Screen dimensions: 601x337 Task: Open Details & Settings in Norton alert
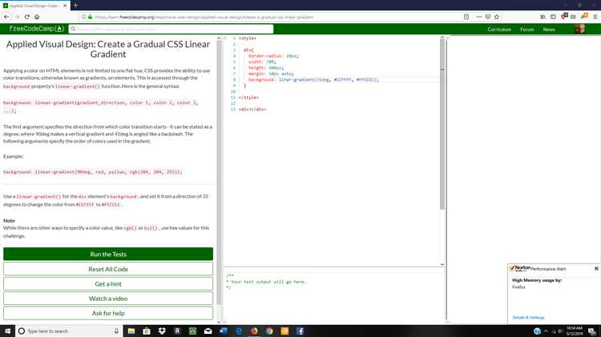coord(528,318)
